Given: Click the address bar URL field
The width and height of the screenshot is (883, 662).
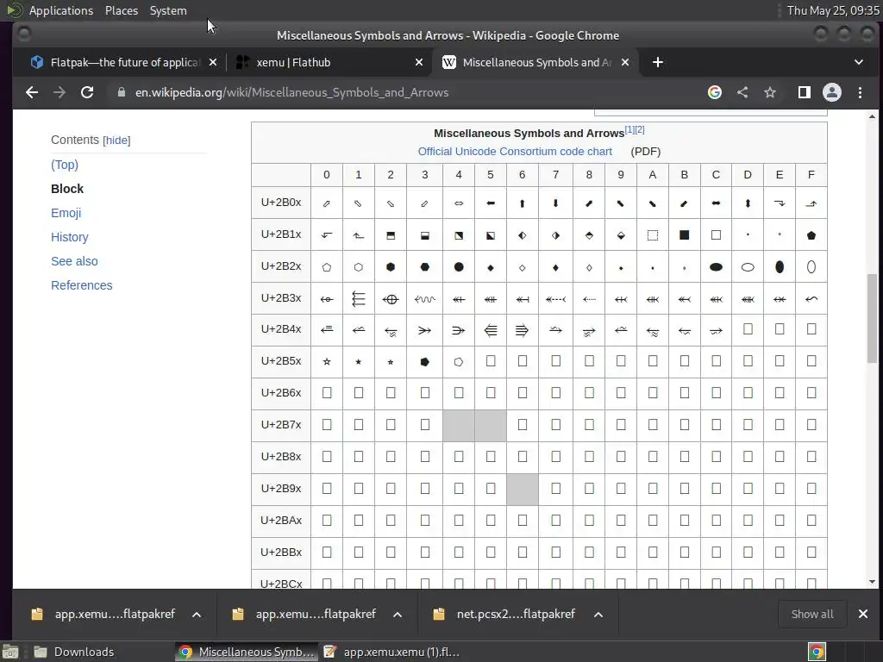Looking at the screenshot, I should [405, 92].
